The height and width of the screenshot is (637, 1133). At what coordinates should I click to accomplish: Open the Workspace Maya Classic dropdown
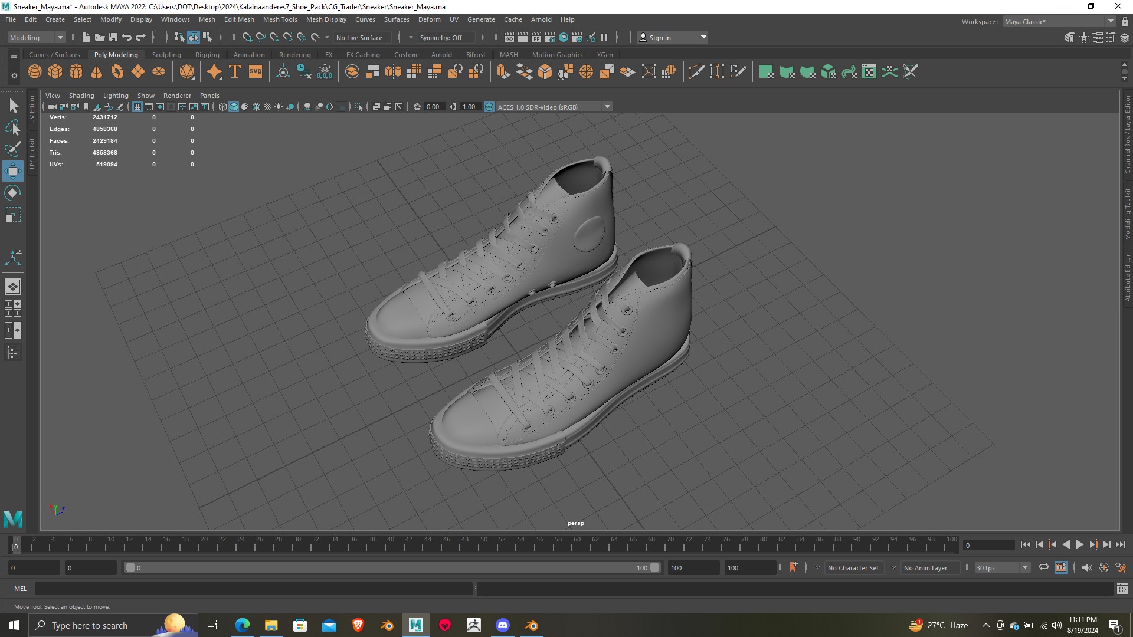[x=1059, y=21]
